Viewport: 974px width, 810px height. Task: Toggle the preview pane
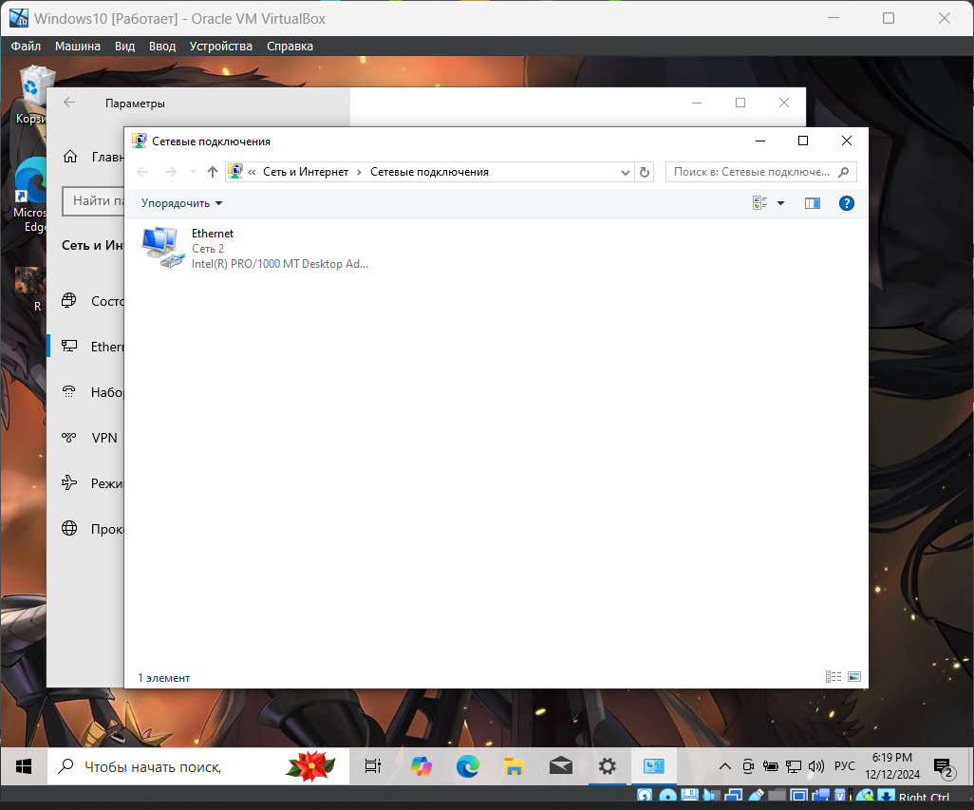tap(813, 203)
